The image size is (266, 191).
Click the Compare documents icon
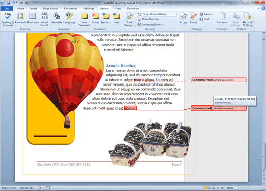tap(222, 16)
